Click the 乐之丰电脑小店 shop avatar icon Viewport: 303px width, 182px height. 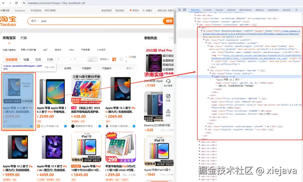point(39,126)
